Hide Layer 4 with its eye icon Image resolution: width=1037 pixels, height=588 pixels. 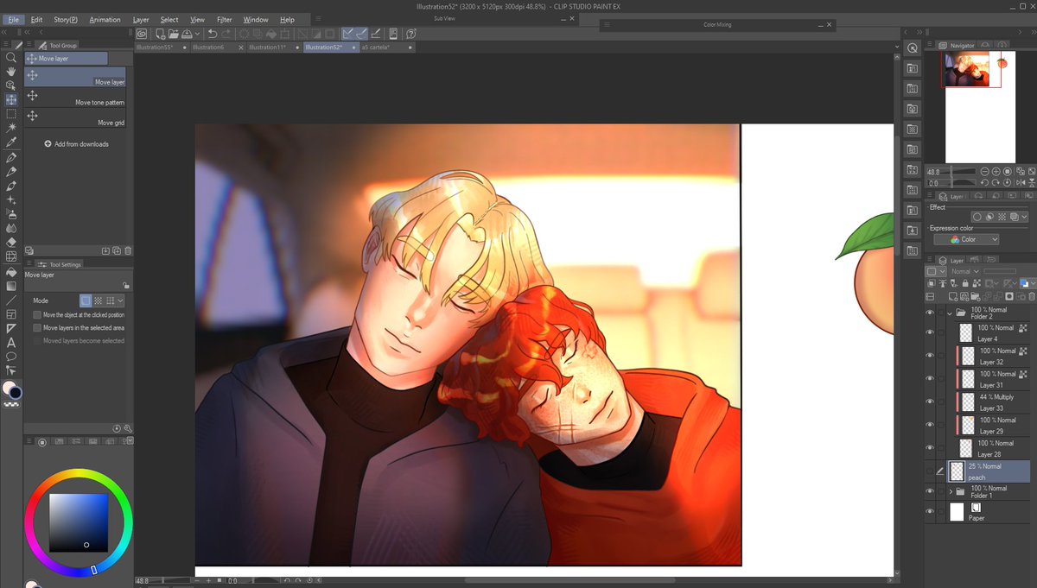tap(930, 333)
